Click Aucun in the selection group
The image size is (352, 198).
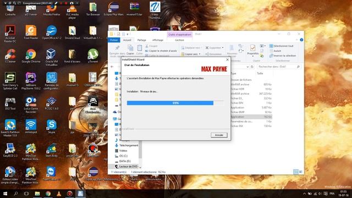point(275,51)
